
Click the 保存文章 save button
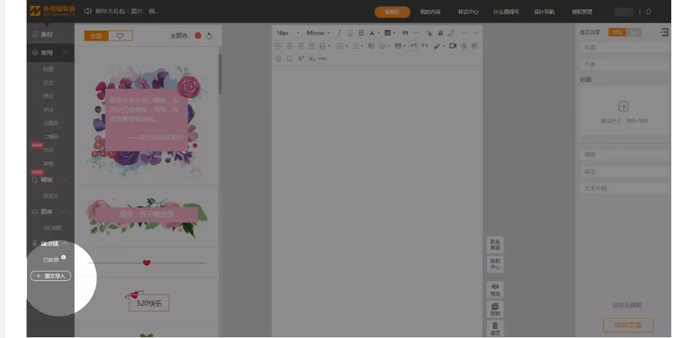[x=627, y=325]
